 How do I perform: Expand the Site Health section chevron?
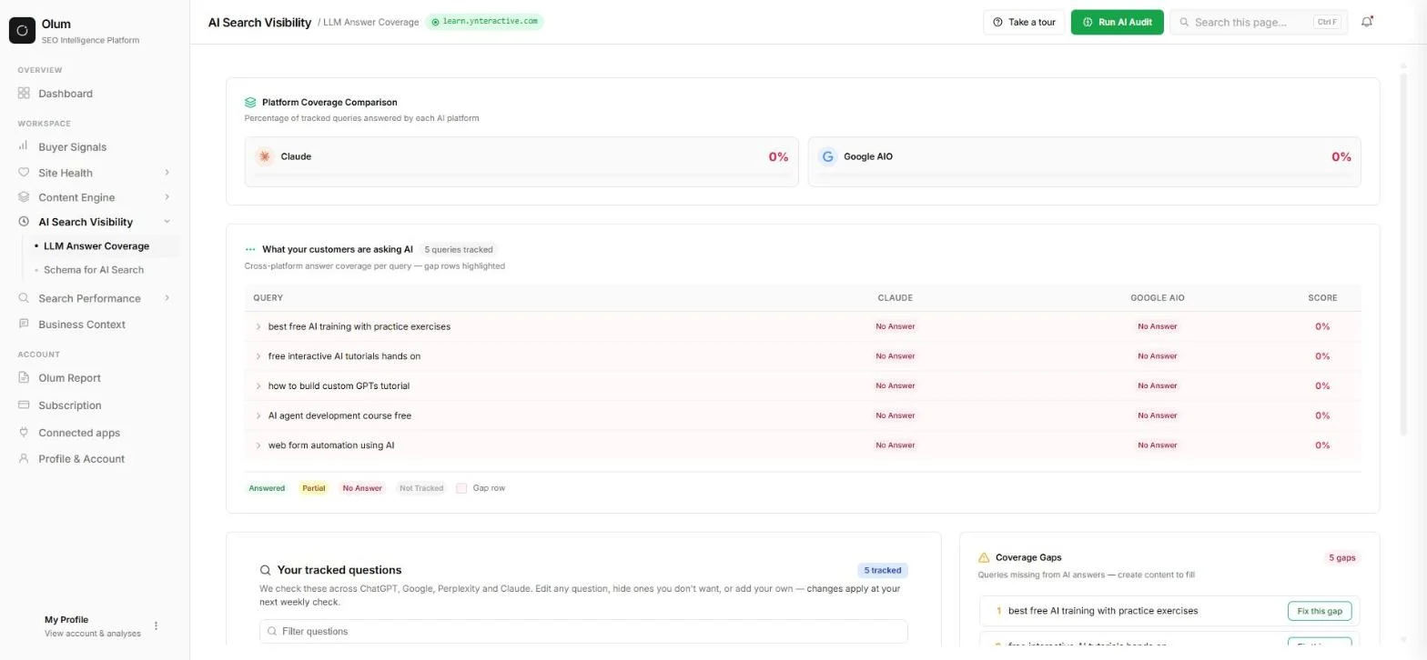point(167,173)
